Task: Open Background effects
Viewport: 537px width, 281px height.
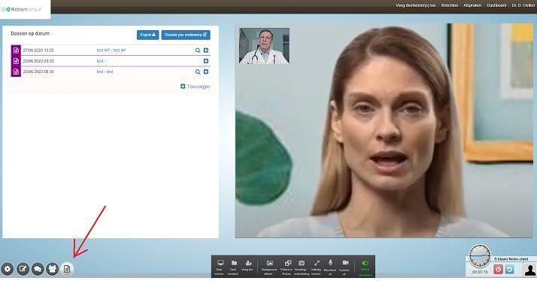Action: (x=269, y=267)
